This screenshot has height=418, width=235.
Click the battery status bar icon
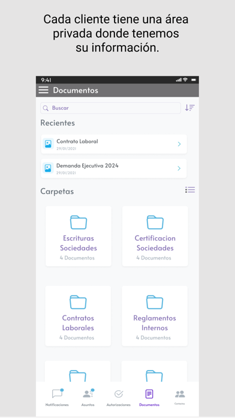click(194, 80)
